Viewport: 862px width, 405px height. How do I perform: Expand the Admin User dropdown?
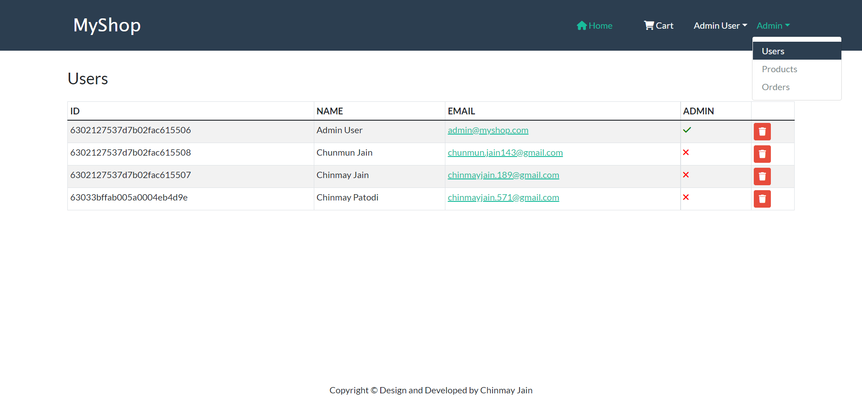coord(720,26)
